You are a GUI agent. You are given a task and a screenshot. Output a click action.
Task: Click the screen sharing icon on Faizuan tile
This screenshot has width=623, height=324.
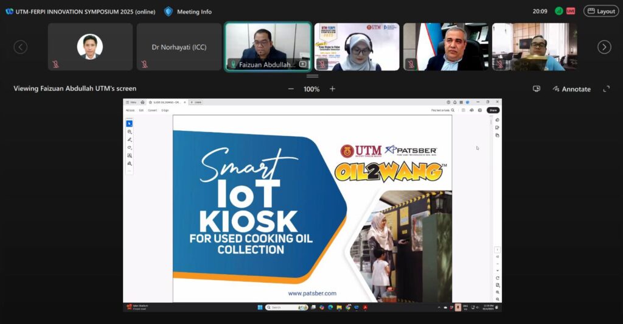point(303,64)
